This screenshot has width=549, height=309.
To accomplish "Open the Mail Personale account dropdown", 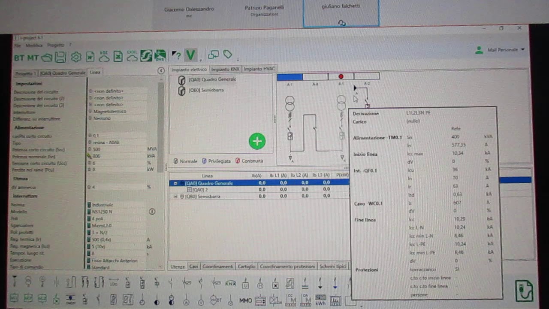I will coord(500,50).
